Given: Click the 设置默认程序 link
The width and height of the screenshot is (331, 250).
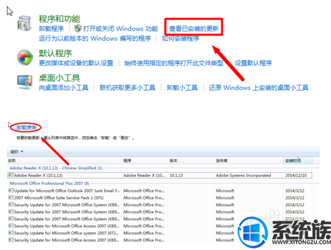Looking at the screenshot, I should 253,63.
